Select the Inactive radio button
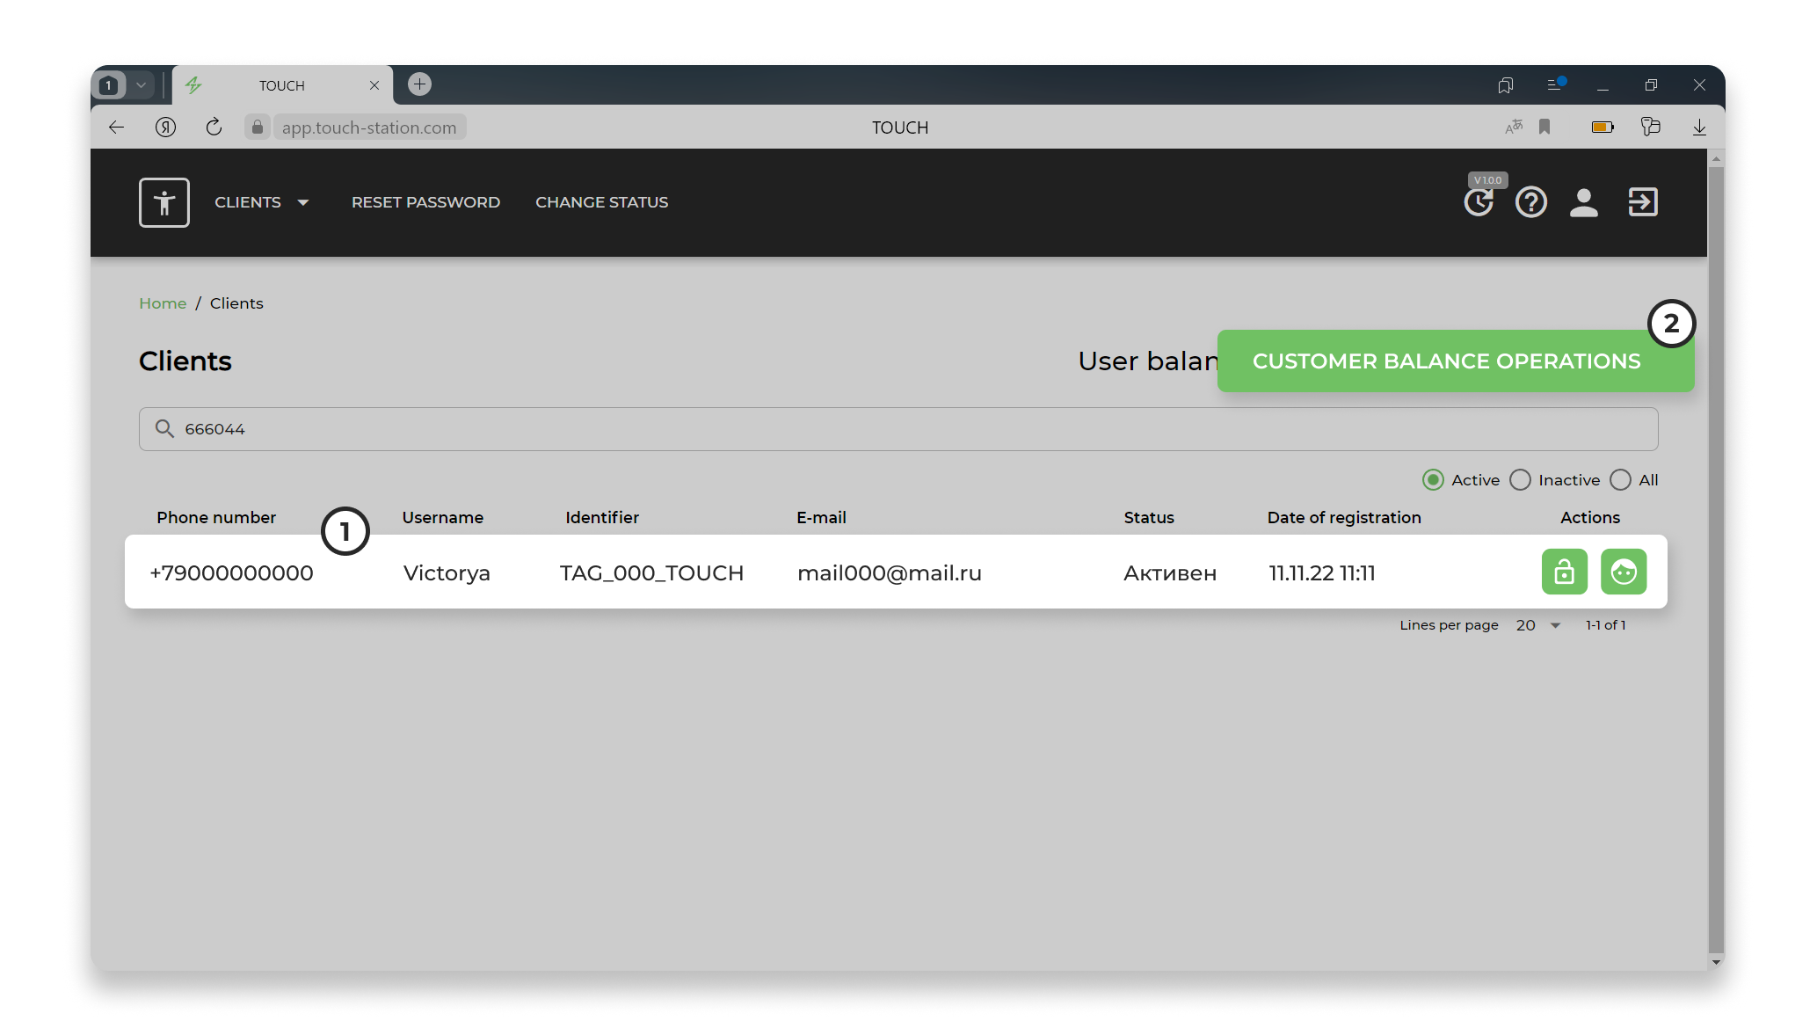1817x1035 pixels. (1520, 480)
